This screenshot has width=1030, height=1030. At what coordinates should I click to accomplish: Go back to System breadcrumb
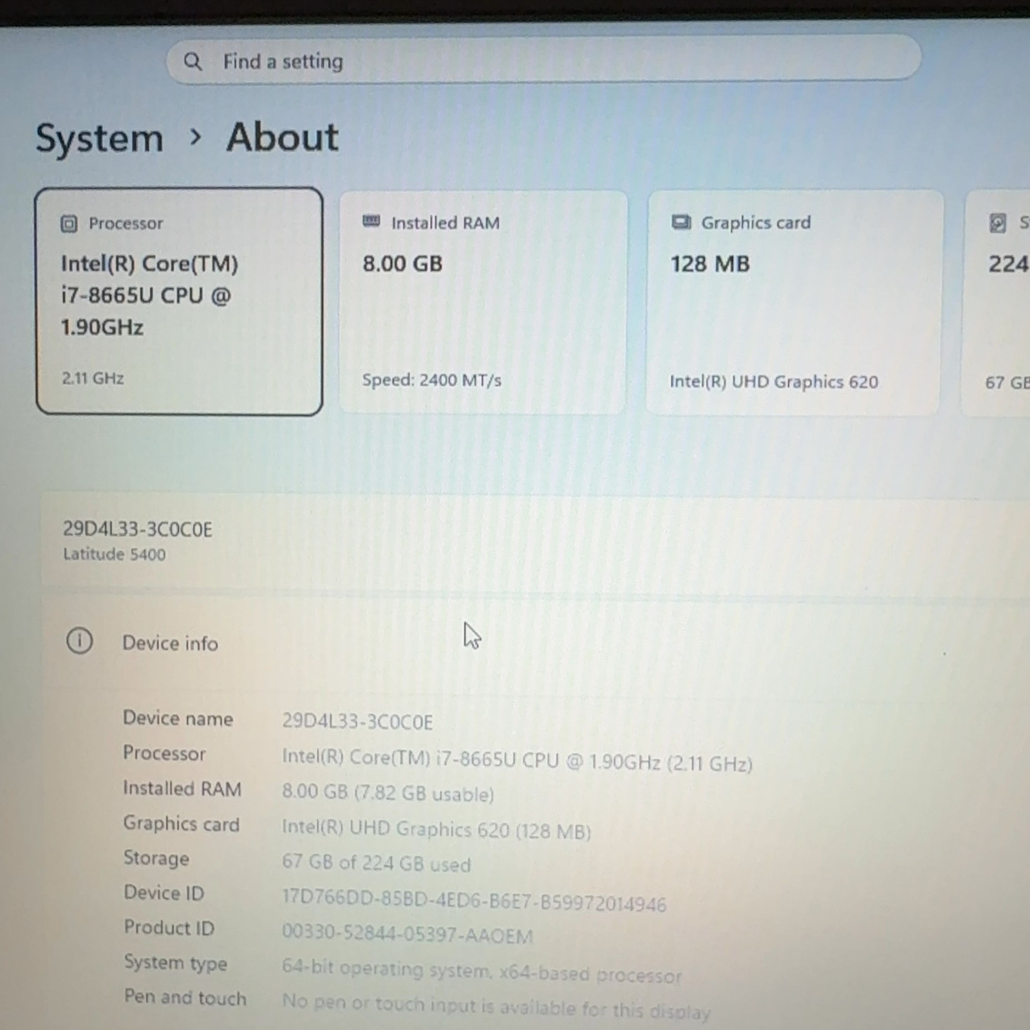pyautogui.click(x=100, y=138)
